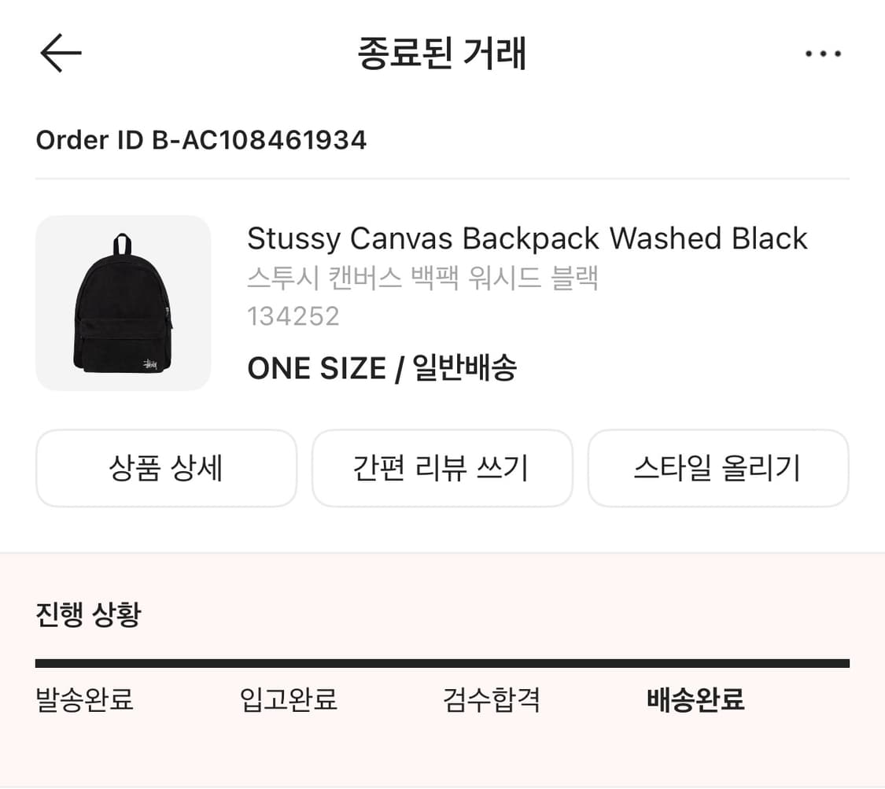This screenshot has height=789, width=885.
Task: Open the three-dot options menu
Action: [824, 53]
